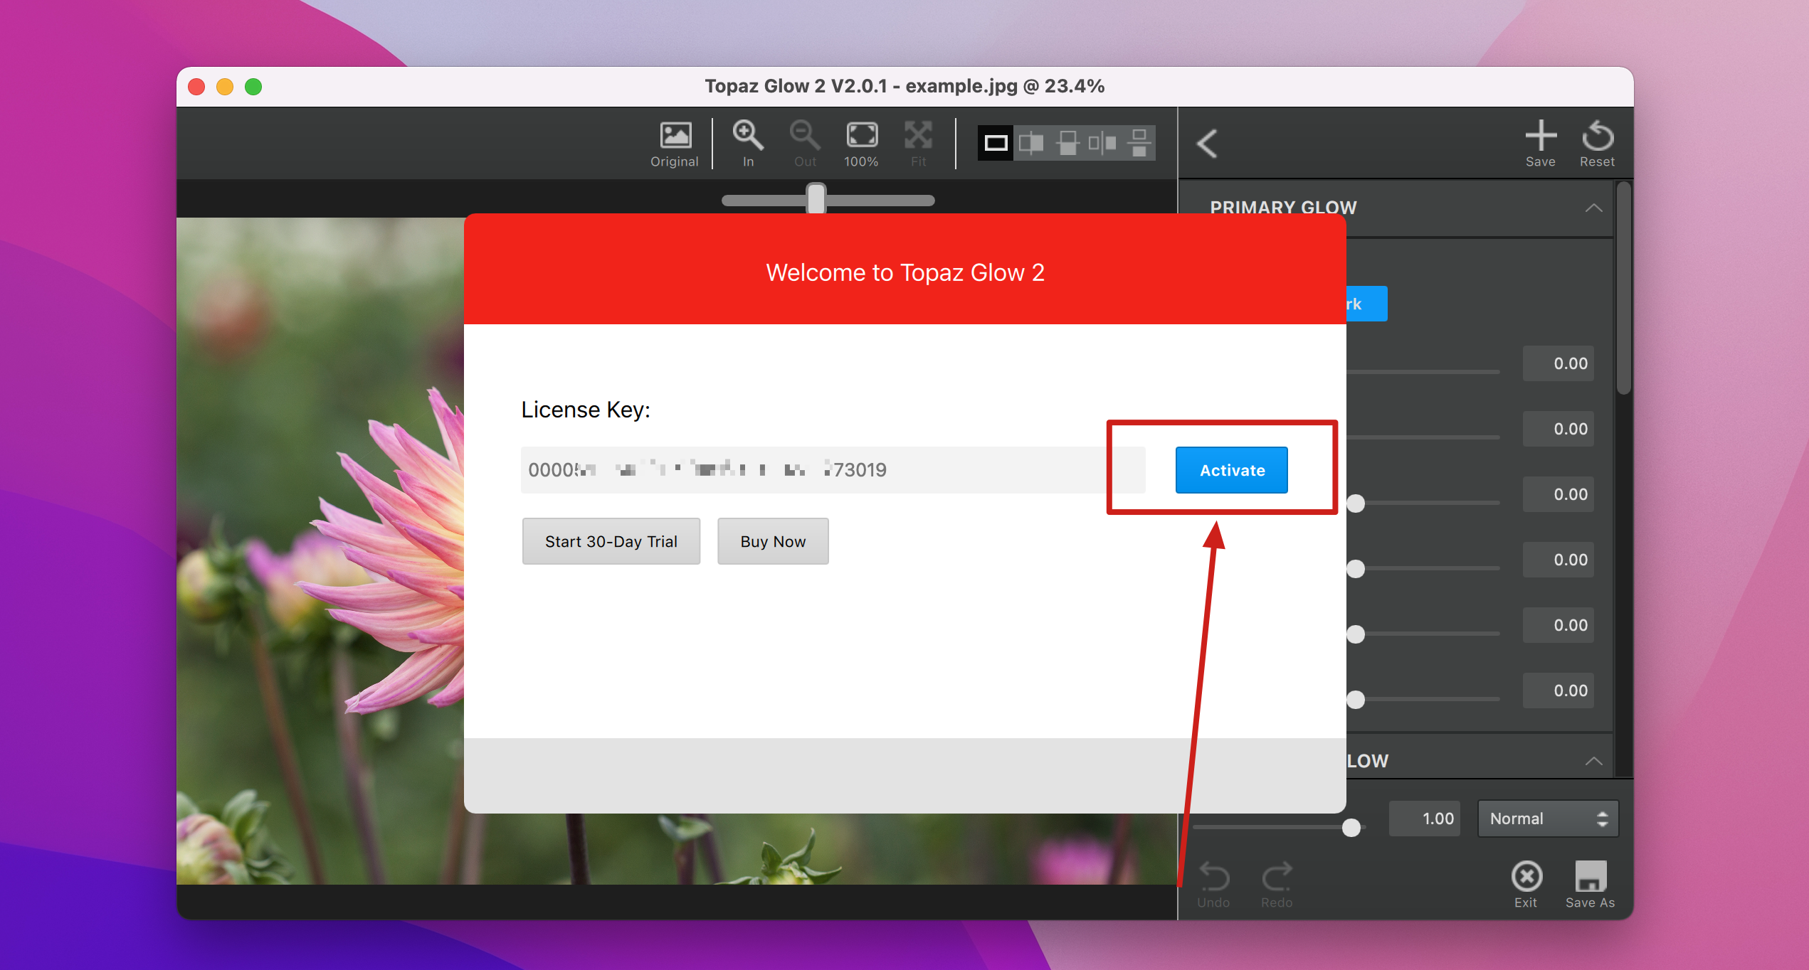Click the Exit icon

point(1526,877)
